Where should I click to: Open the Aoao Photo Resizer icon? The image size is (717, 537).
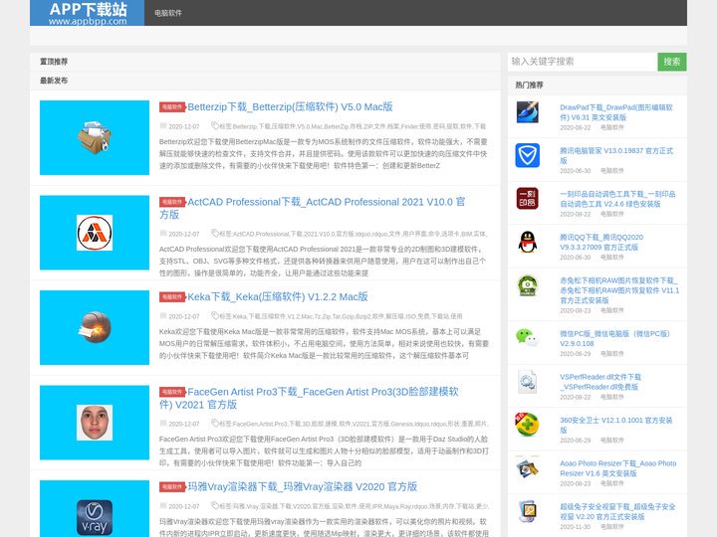click(527, 467)
